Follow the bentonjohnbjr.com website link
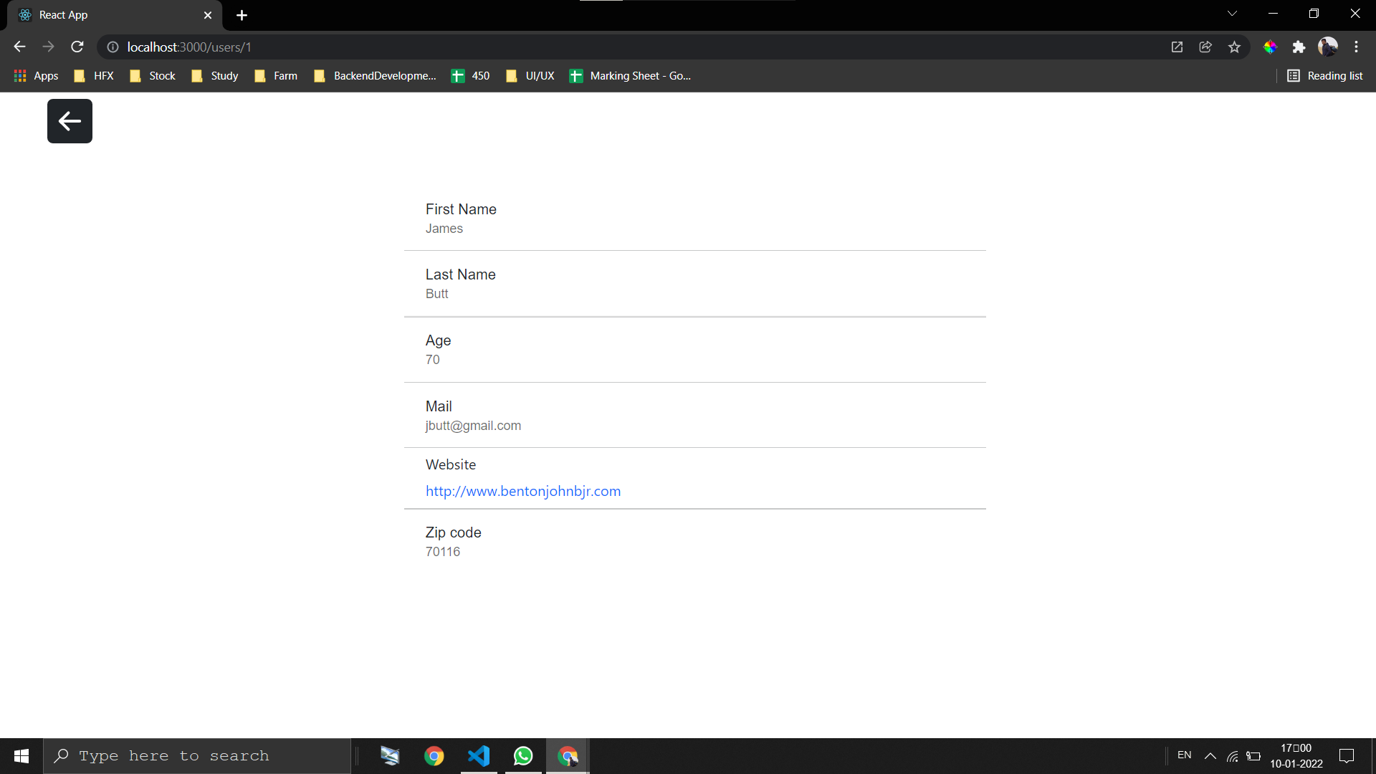Viewport: 1376px width, 774px height. [x=523, y=491]
